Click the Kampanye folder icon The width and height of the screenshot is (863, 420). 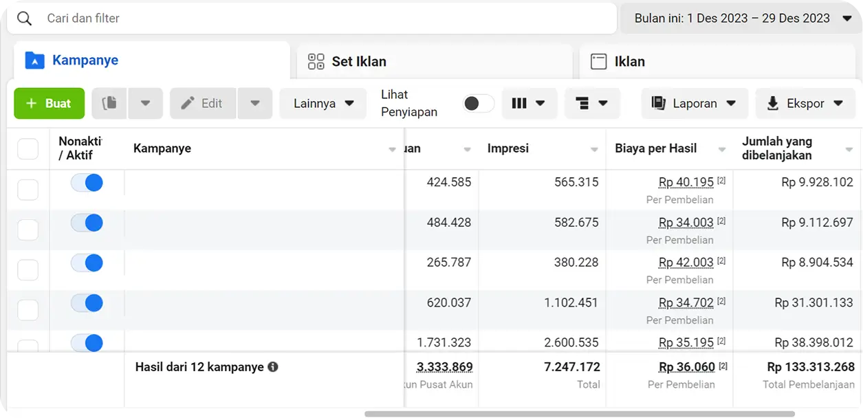[x=34, y=60]
